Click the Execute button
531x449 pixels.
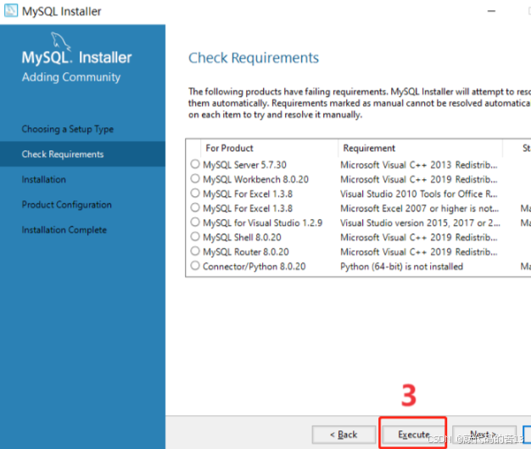(x=413, y=435)
